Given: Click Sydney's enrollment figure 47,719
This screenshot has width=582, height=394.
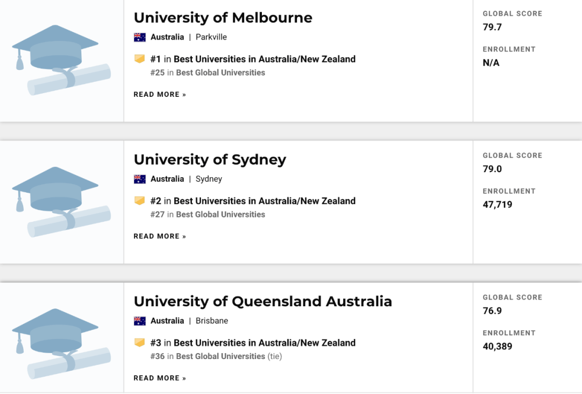Looking at the screenshot, I should click(x=497, y=205).
